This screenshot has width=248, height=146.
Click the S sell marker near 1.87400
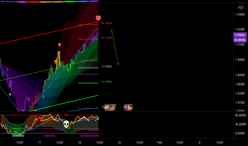click(29, 99)
